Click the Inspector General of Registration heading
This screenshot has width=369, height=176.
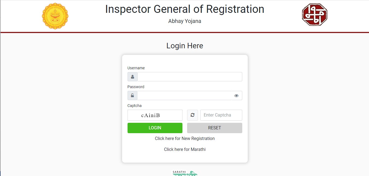(x=185, y=9)
